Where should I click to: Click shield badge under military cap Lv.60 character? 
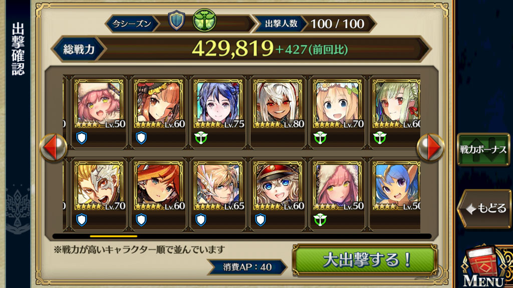[x=261, y=220]
